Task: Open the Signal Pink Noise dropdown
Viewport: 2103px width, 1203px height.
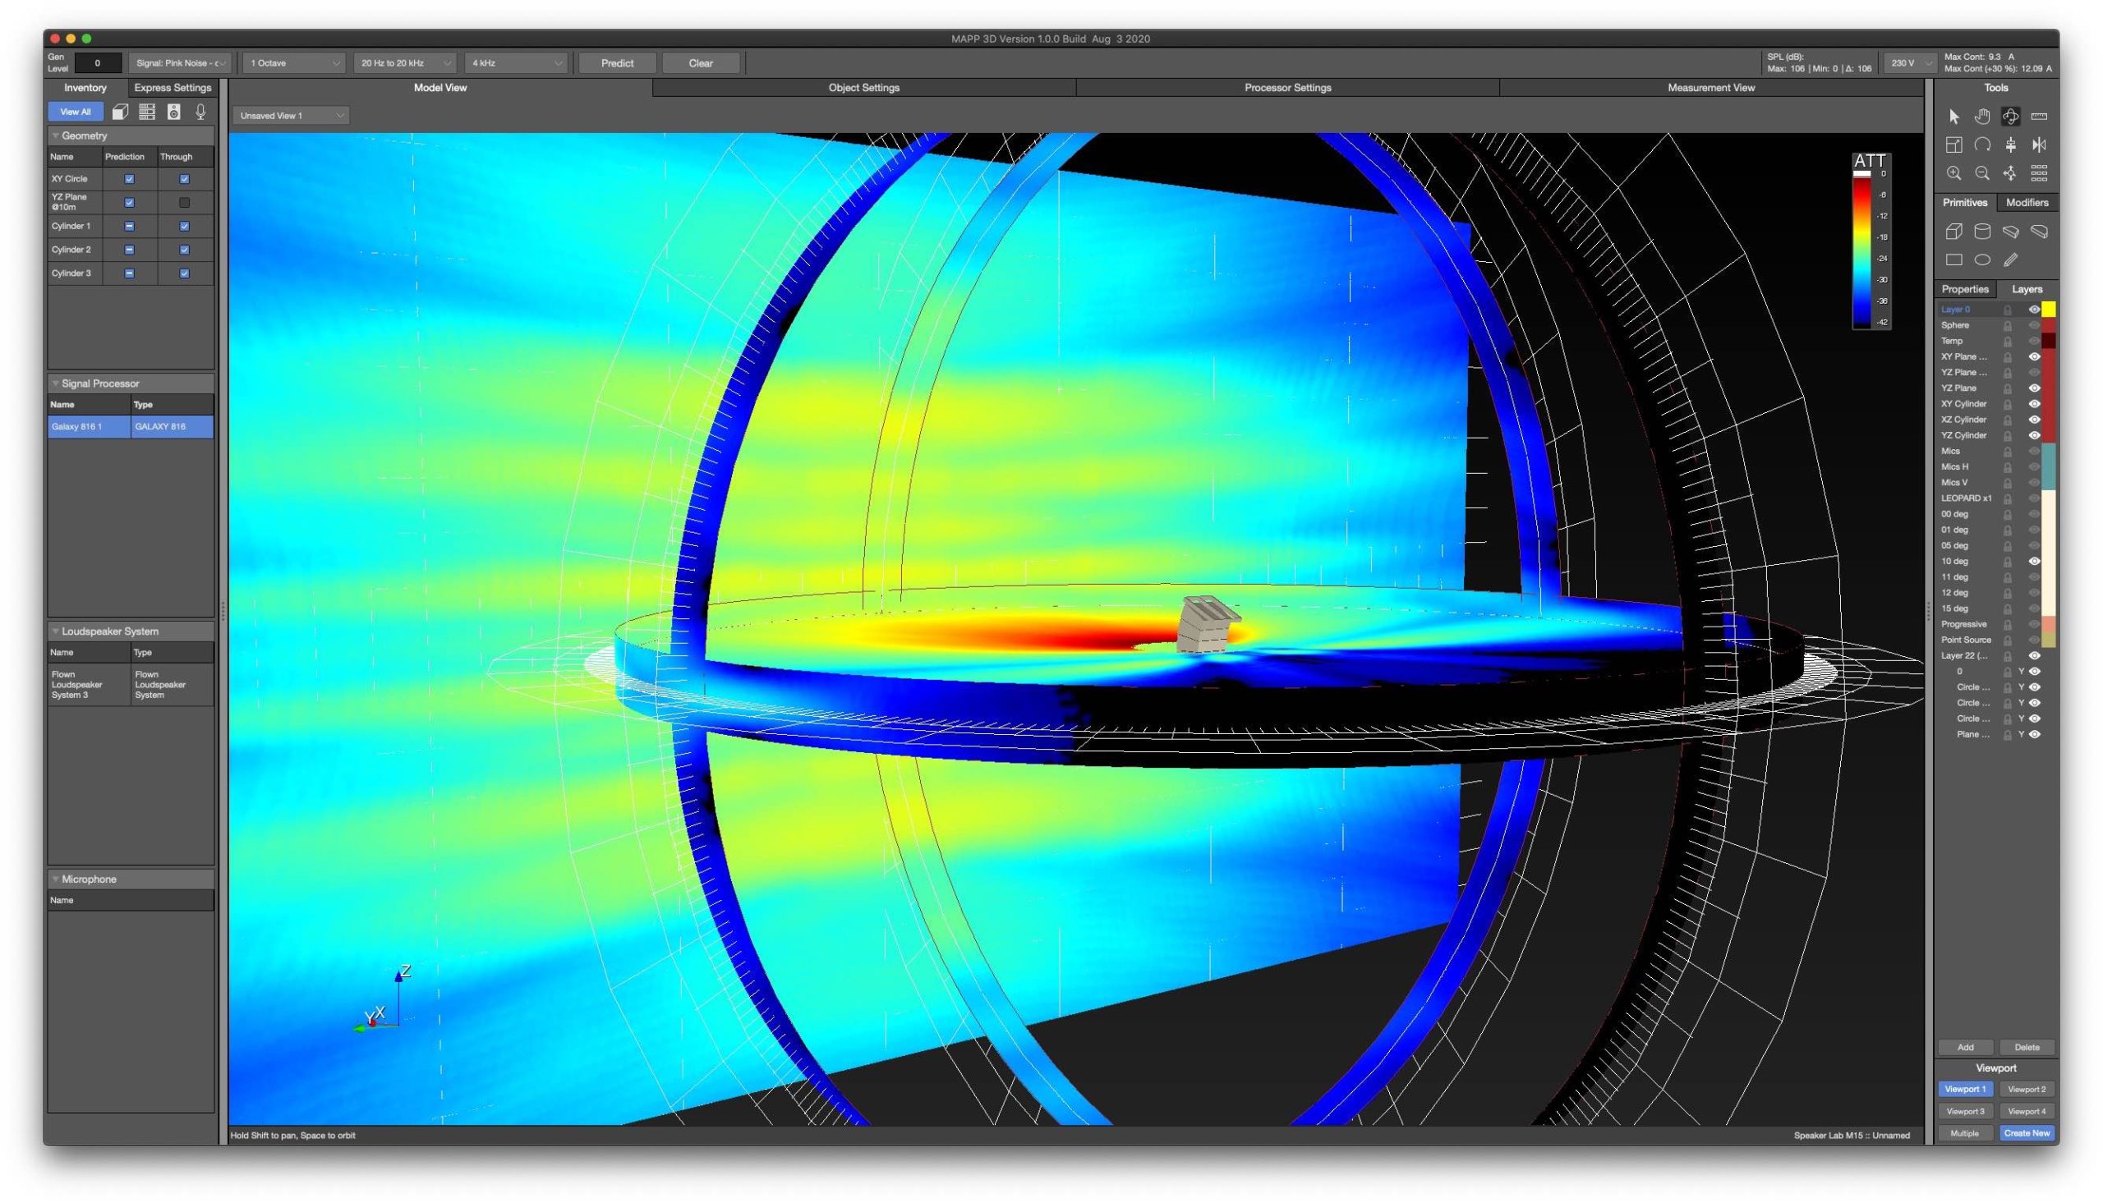Action: click(x=179, y=62)
